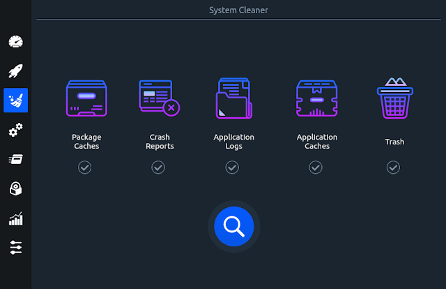Click the Application Logs folder icon
This screenshot has width=446, height=289.
coord(234,98)
